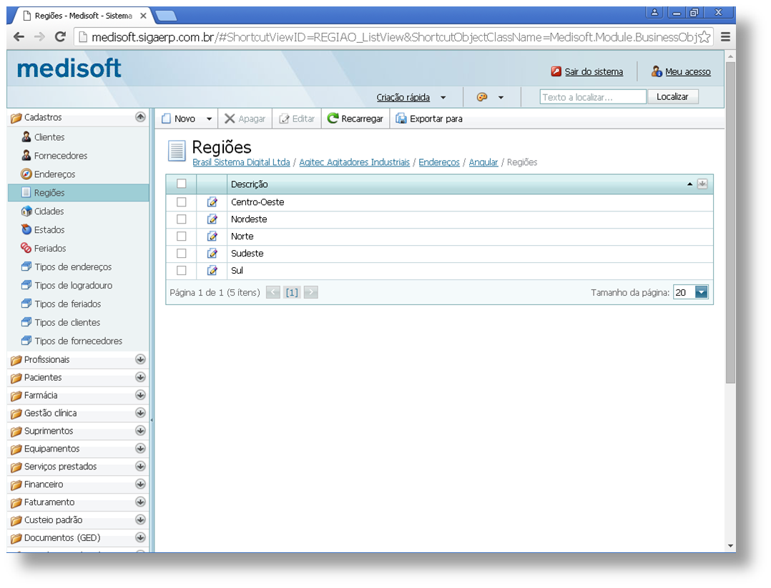Expand the Gestão clínica section
The width and height of the screenshot is (771, 588).
(x=140, y=413)
